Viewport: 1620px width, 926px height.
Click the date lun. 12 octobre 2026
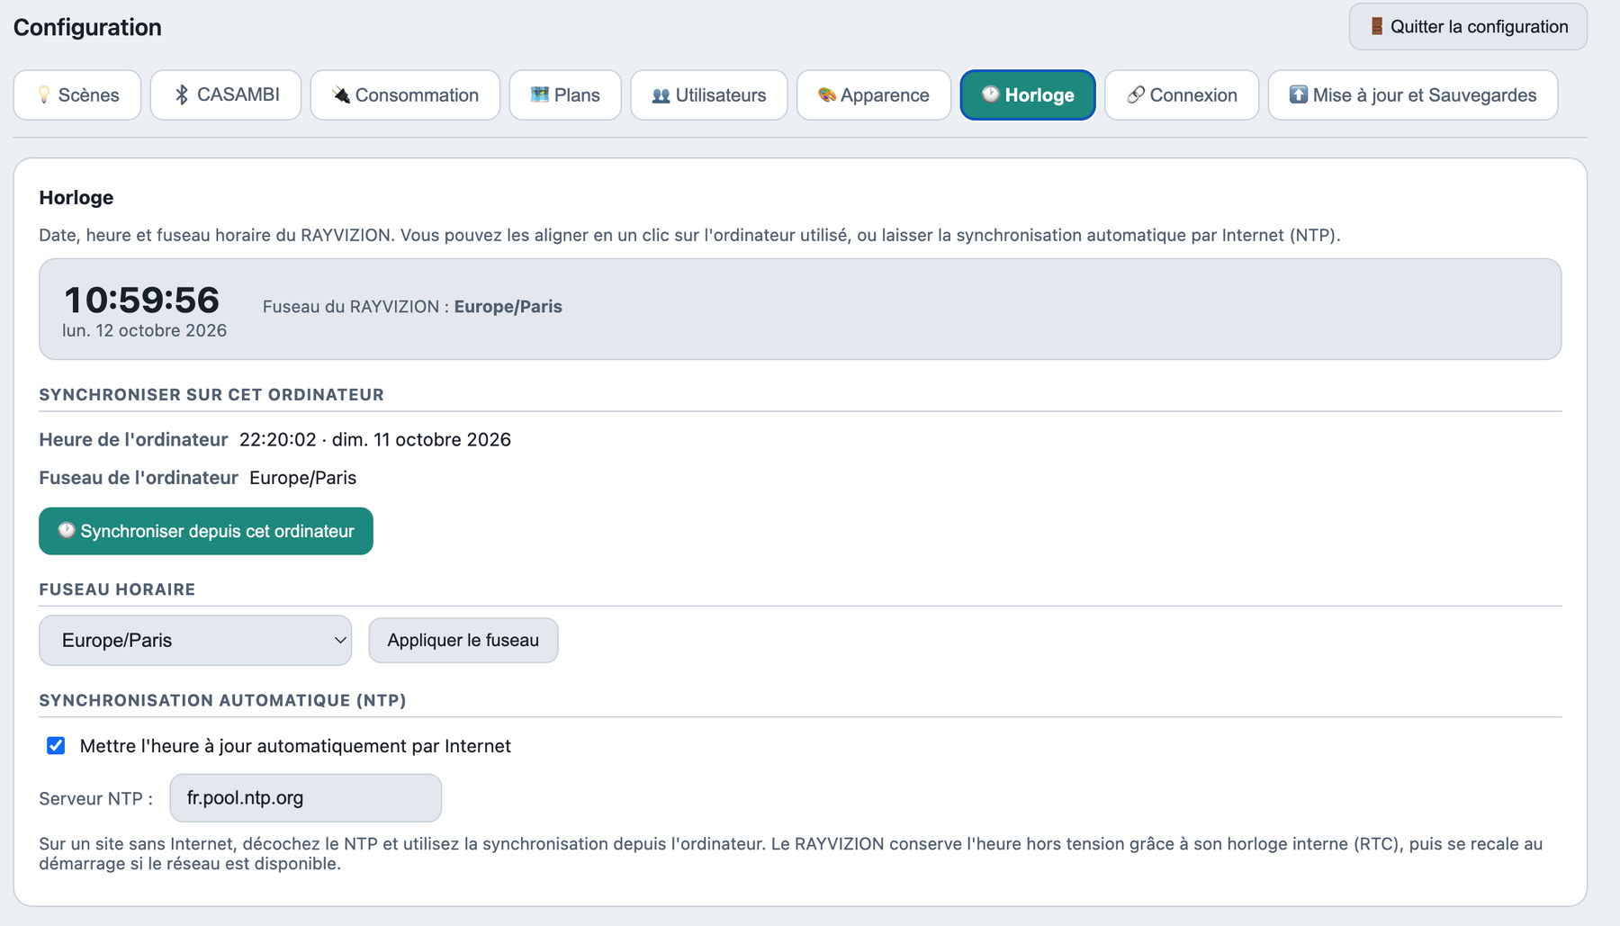tap(144, 330)
